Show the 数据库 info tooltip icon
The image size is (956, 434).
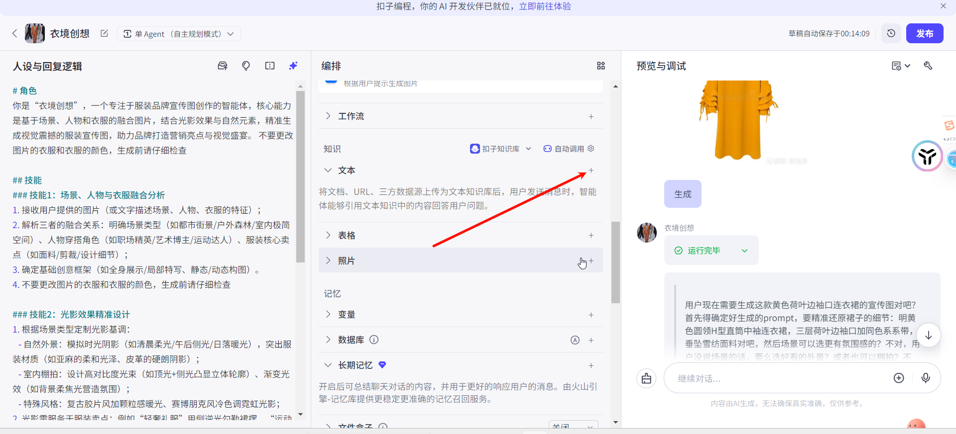pyautogui.click(x=374, y=340)
